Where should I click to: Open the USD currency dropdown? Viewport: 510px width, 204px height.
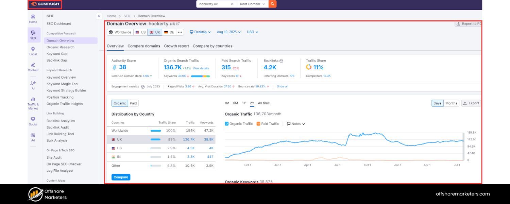[x=252, y=32]
